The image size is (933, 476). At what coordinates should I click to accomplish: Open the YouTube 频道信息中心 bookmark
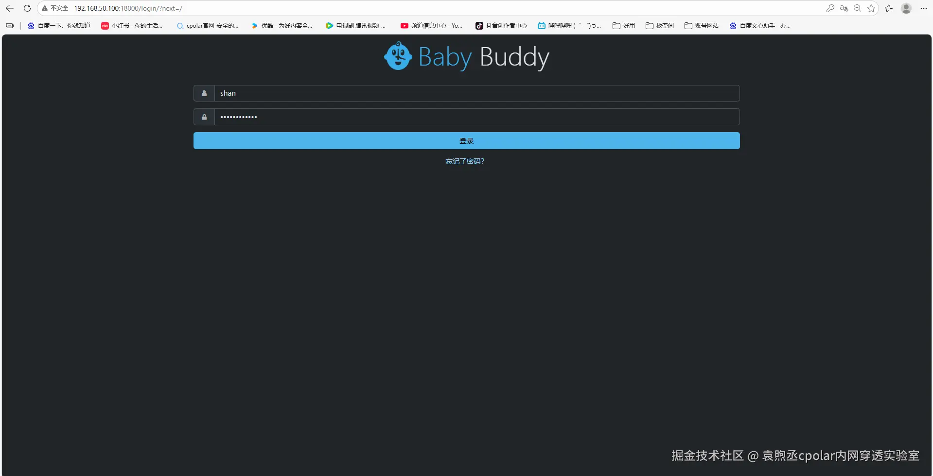[431, 26]
